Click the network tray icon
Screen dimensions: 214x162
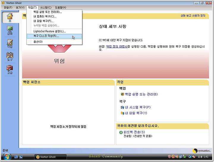pos(190,156)
